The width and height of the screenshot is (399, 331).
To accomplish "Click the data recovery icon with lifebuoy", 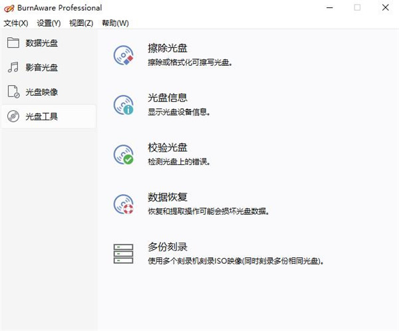I will click(x=124, y=204).
